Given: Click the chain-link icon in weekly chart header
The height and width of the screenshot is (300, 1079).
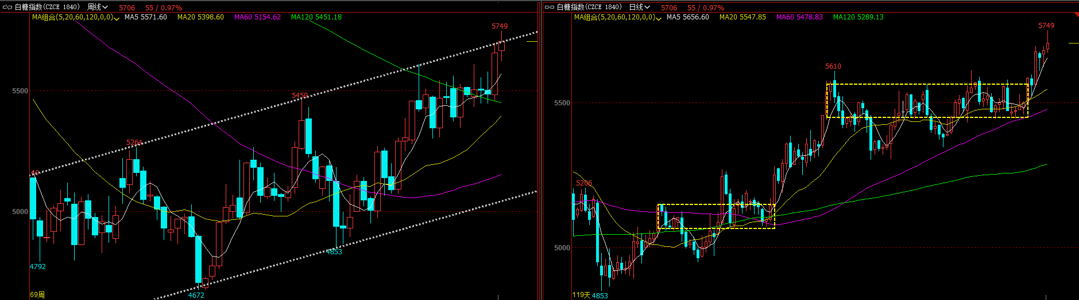Looking at the screenshot, I should click(7, 7).
